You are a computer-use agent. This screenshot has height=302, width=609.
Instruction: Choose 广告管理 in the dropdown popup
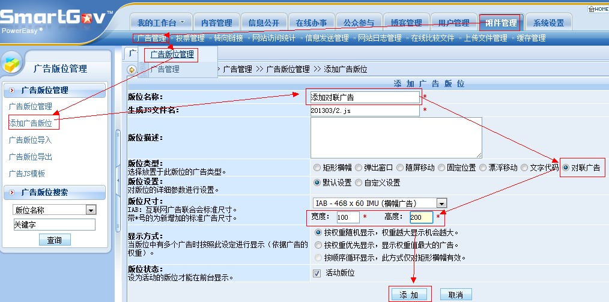(165, 70)
